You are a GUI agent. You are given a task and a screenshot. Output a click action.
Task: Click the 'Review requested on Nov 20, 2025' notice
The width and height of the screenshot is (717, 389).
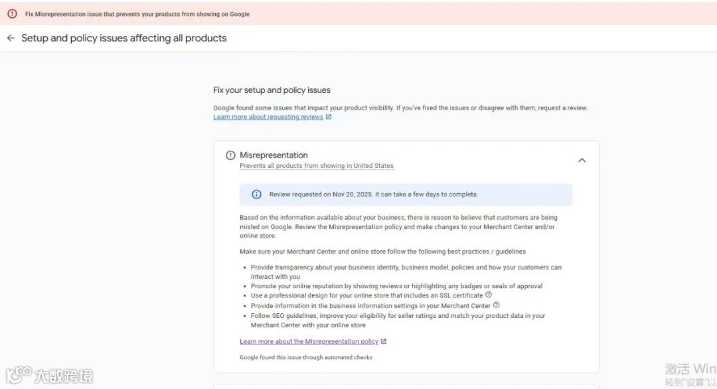[373, 194]
